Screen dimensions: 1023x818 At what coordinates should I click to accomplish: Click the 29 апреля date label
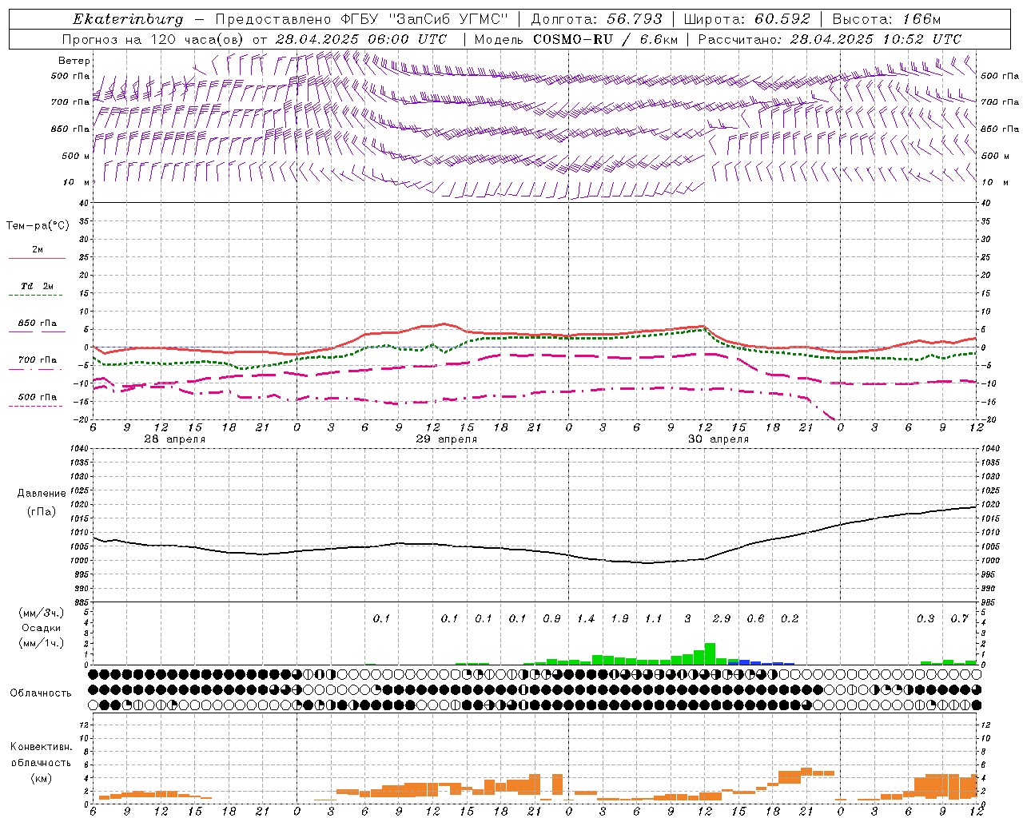click(447, 439)
